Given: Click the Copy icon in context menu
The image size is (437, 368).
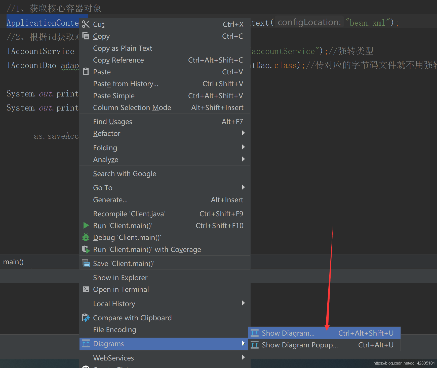Looking at the screenshot, I should (86, 36).
